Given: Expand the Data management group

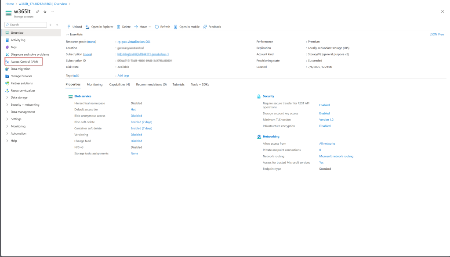Looking at the screenshot, I should (7, 112).
